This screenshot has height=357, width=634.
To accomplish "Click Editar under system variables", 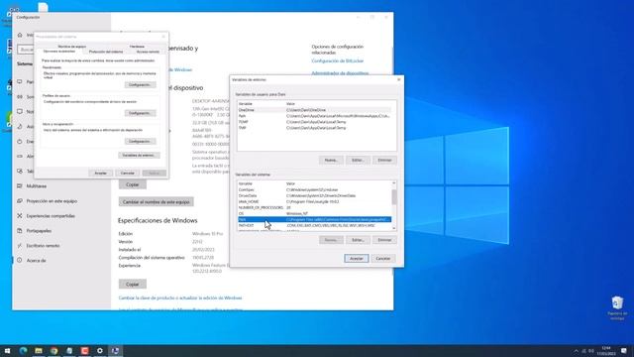I will point(358,240).
